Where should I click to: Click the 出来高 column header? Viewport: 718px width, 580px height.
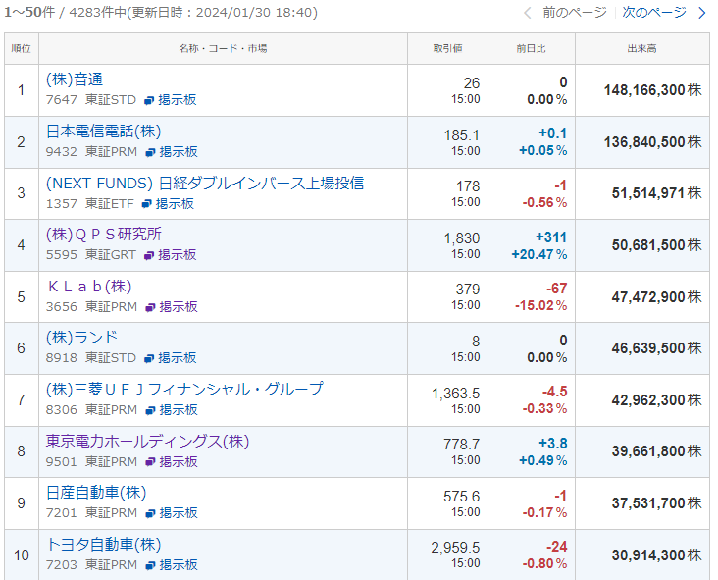point(641,48)
